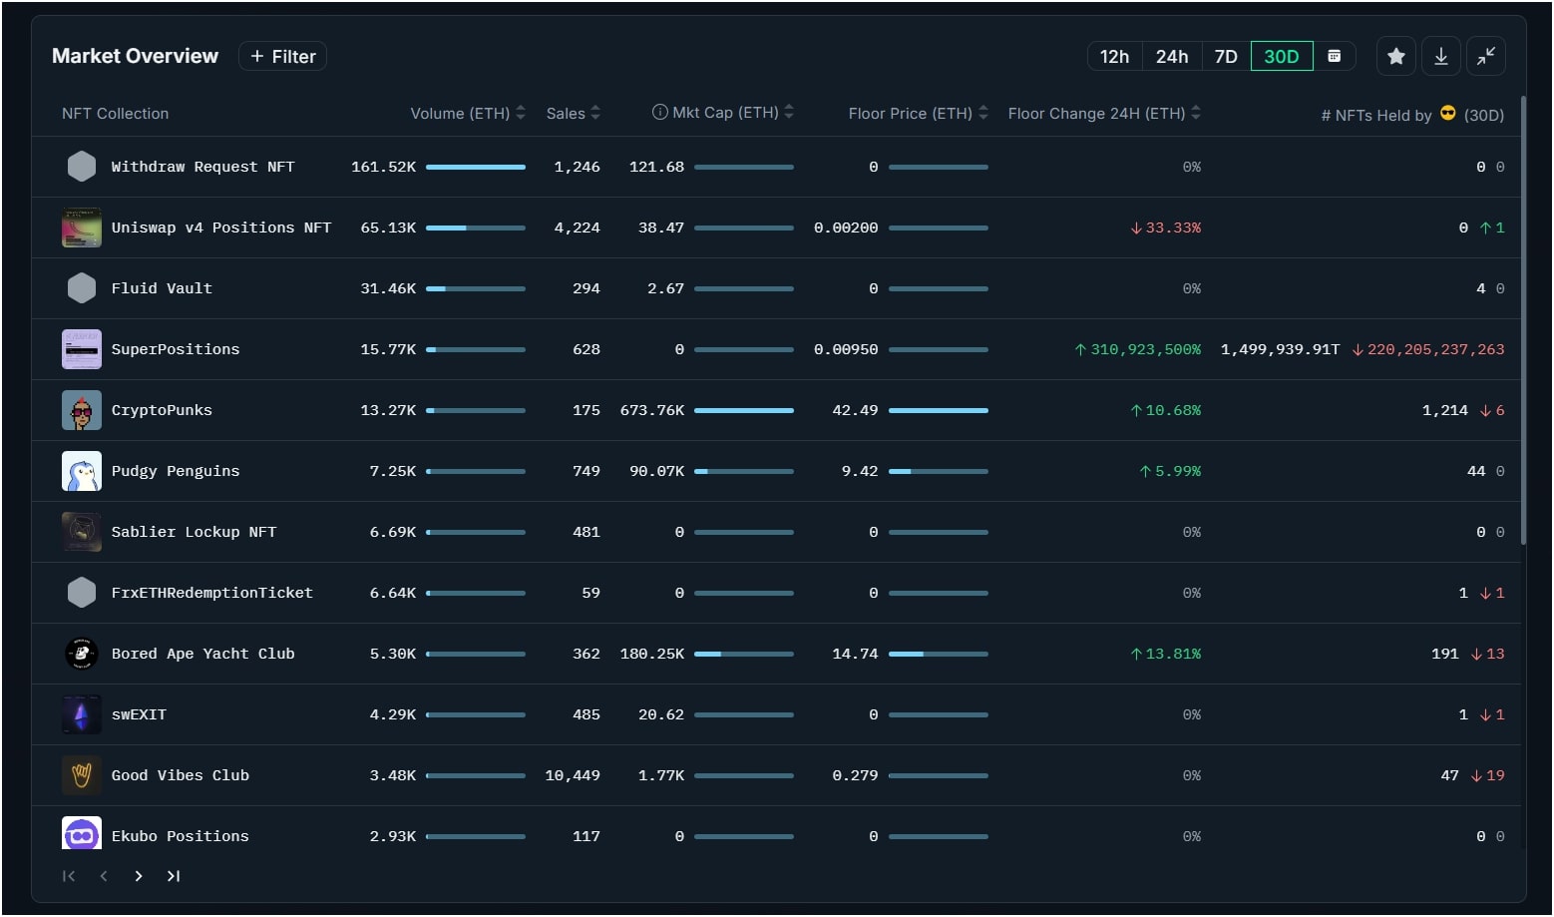Sort by Sales column
This screenshot has width=1554, height=917.
coord(574,113)
